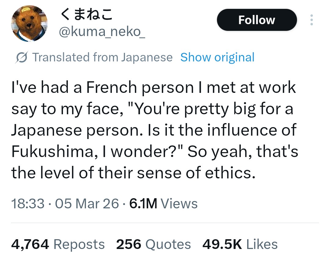Show the original Japanese text
The image size is (330, 256).
click(x=217, y=57)
